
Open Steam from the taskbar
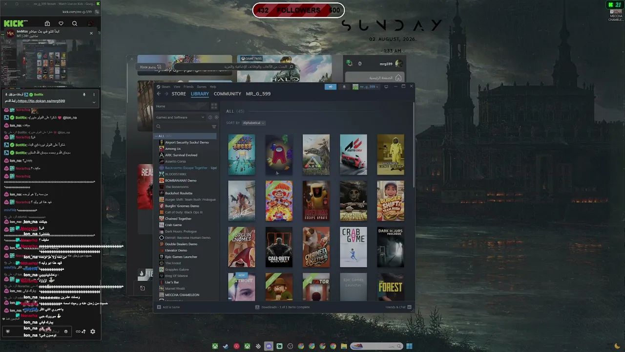pyautogui.click(x=226, y=347)
